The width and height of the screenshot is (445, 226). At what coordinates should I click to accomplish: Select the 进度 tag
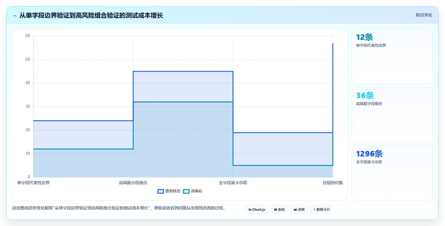299,209
